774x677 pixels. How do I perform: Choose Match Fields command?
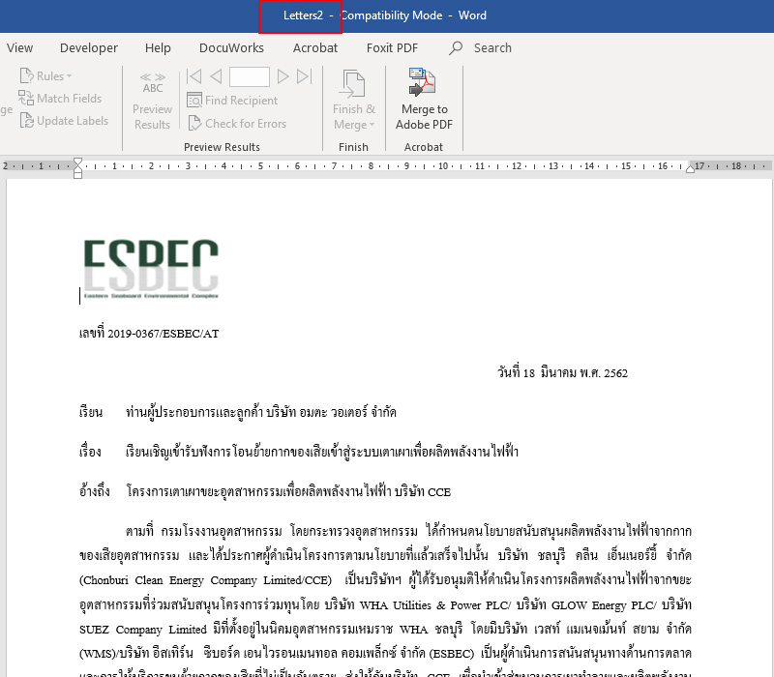[69, 99]
